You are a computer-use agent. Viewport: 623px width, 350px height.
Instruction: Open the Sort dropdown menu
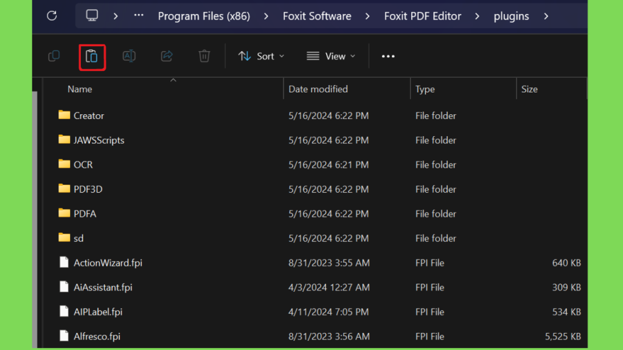(262, 57)
